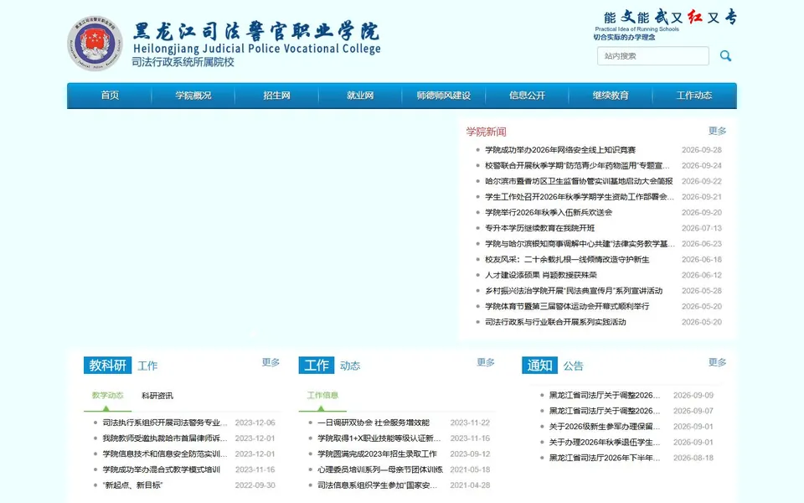The image size is (804, 503).
Task: Switch to the 科研资讯 tab
Action: pyautogui.click(x=157, y=396)
